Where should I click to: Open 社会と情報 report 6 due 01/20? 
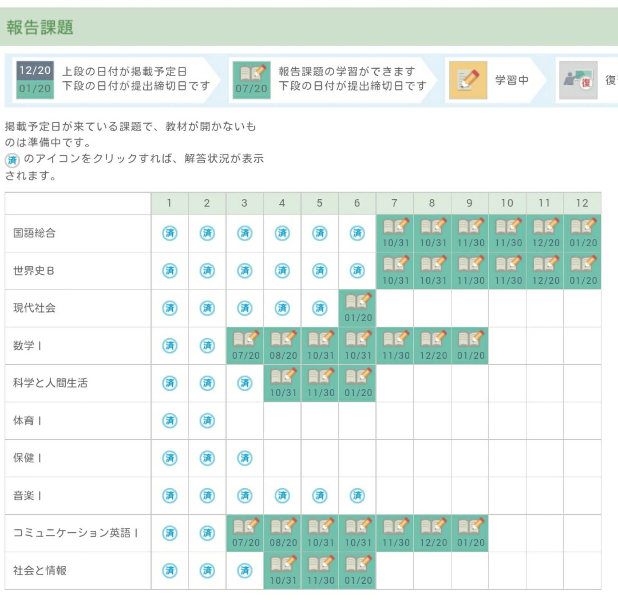pos(357,571)
